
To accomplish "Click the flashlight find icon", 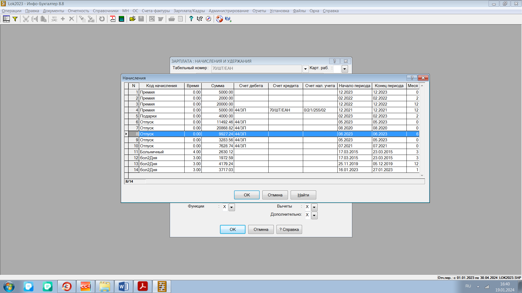I will (82, 19).
